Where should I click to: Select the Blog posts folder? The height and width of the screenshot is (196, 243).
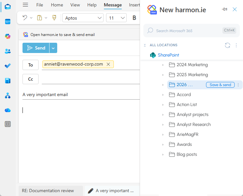click(187, 155)
